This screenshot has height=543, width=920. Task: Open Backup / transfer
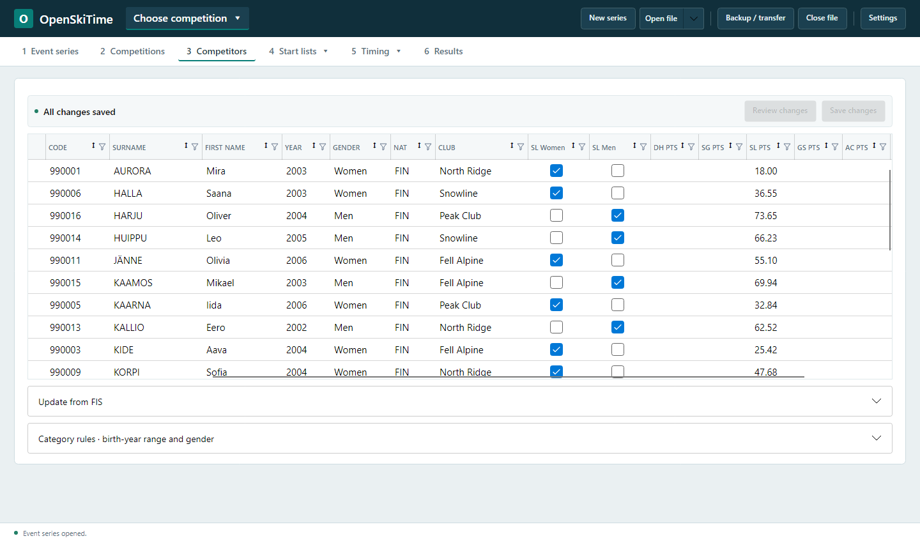coord(756,19)
